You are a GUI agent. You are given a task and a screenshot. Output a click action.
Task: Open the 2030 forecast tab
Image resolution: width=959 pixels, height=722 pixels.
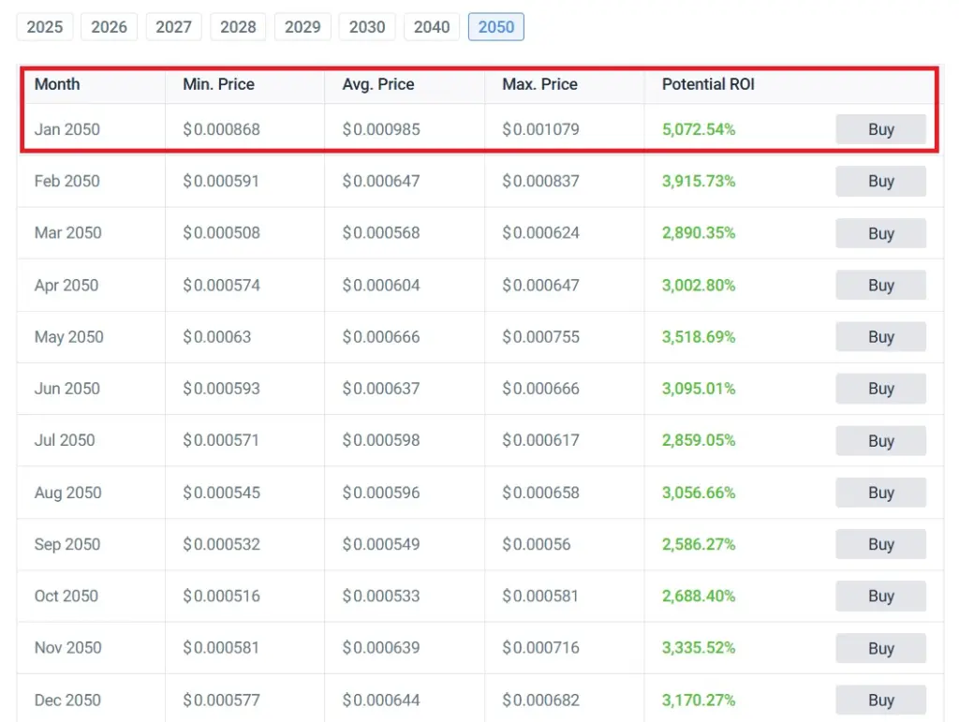(x=366, y=27)
